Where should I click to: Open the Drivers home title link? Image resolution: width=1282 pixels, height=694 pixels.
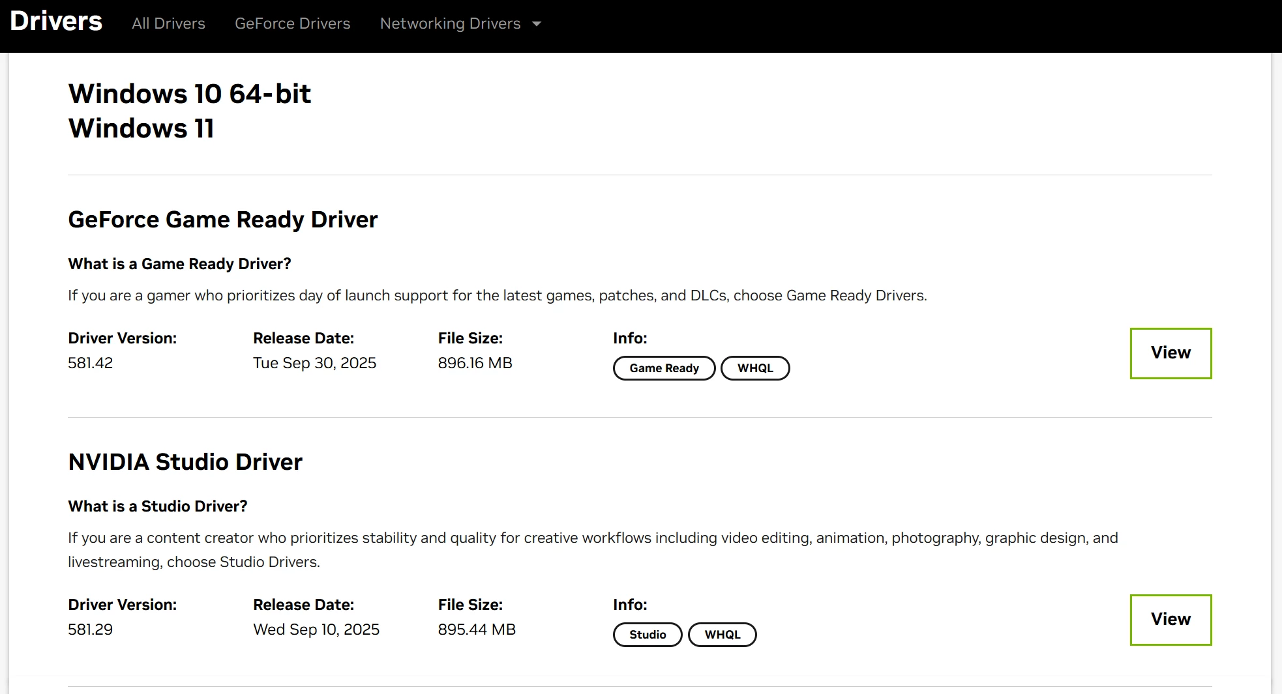56,22
